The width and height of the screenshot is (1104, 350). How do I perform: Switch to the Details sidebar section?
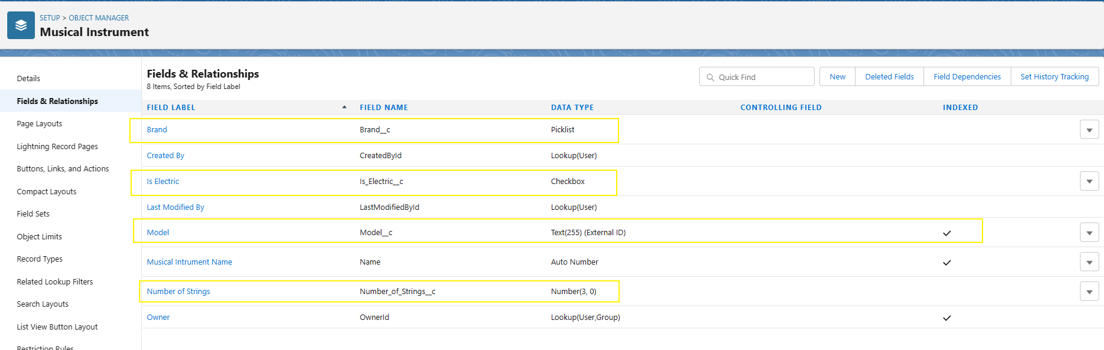[x=28, y=79]
